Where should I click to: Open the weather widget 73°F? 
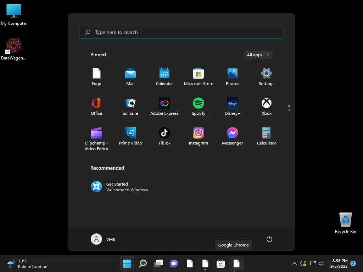click(x=27, y=263)
